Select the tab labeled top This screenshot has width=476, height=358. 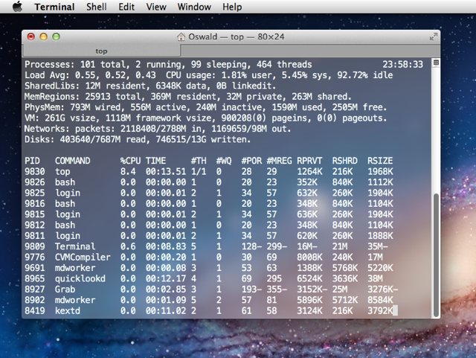click(101, 51)
